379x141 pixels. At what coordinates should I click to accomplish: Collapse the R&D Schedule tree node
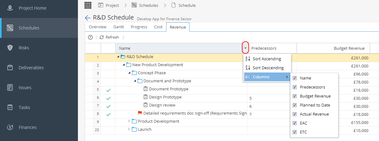point(118,57)
